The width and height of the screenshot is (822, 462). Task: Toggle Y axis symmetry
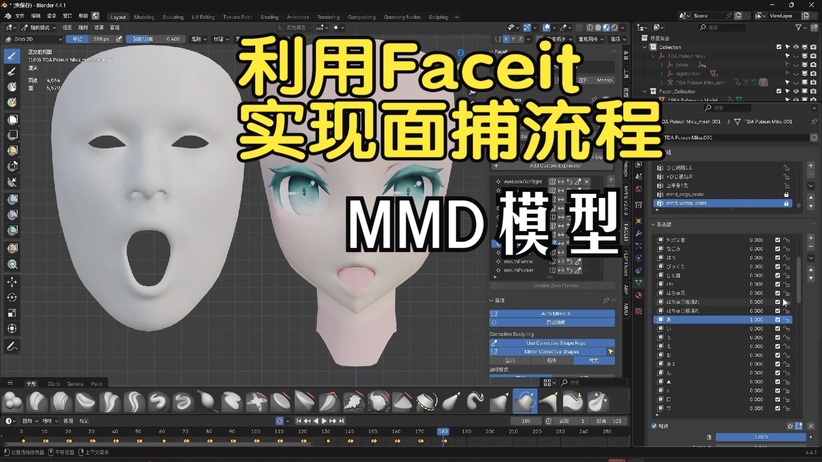click(513, 39)
